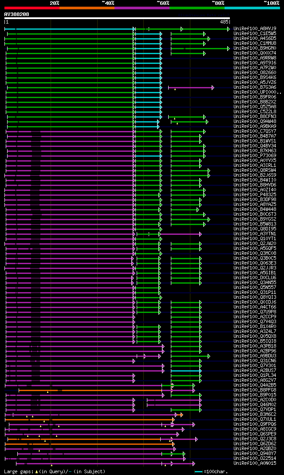284x475 pixels.
Task: Click entry UniRef100_B8PFG8
Action: (255, 390)
